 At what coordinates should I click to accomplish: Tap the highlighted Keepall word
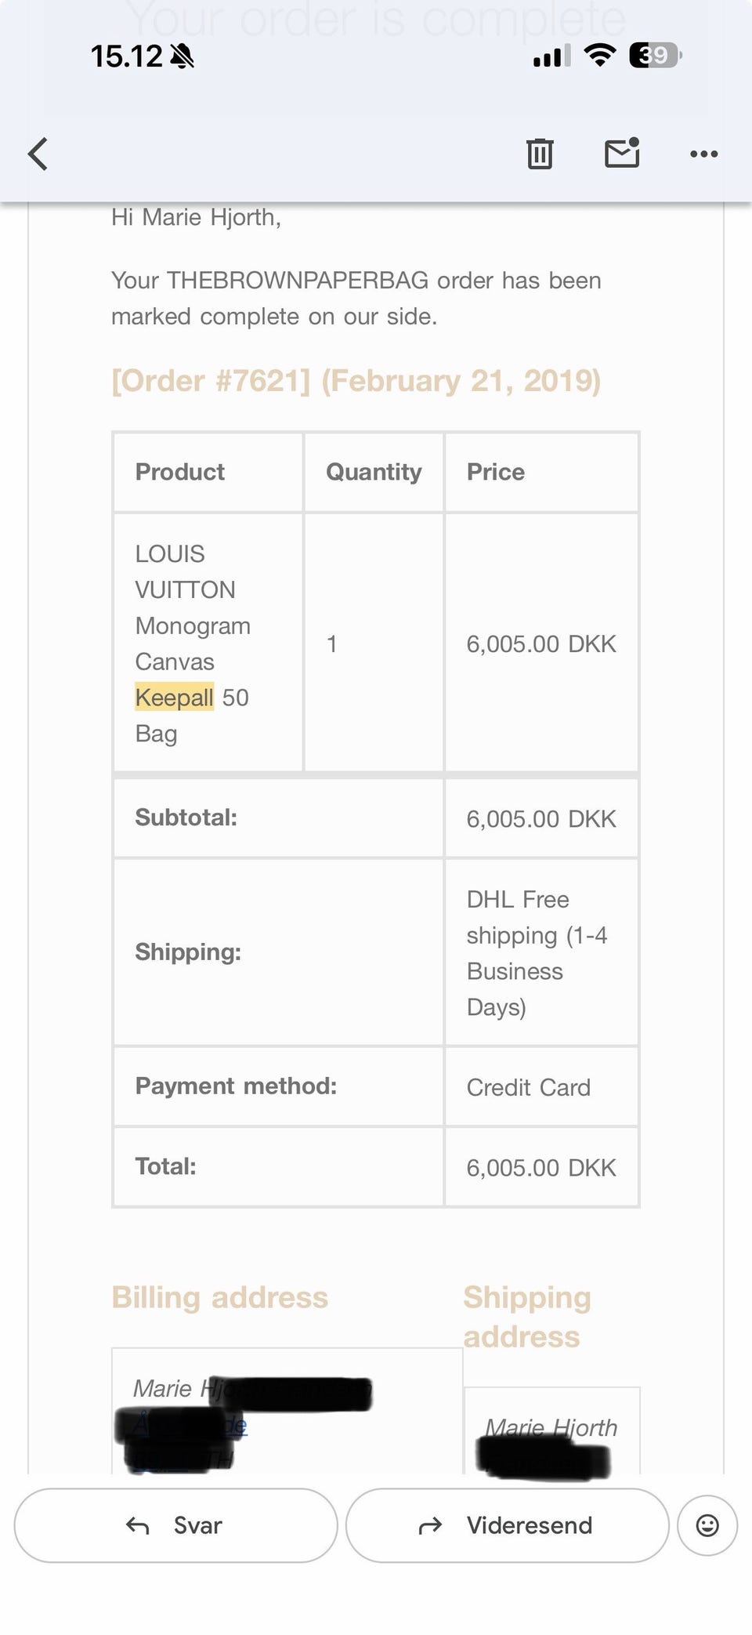(174, 697)
